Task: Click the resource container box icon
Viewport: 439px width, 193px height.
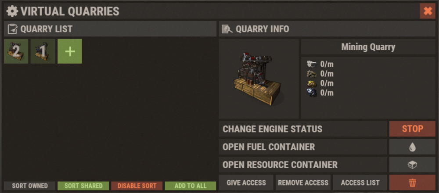Action: 412,165
